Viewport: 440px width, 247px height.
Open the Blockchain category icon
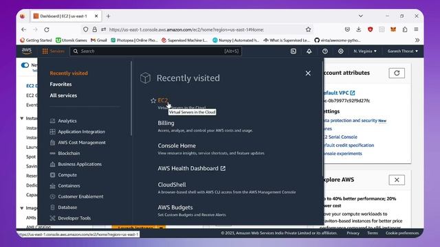(x=52, y=153)
